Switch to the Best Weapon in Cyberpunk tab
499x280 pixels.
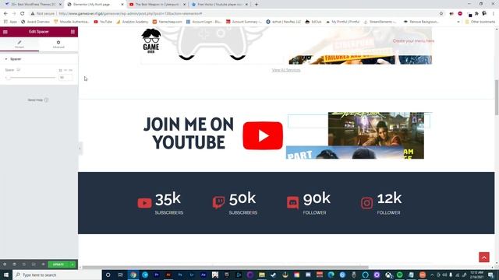pos(157,5)
